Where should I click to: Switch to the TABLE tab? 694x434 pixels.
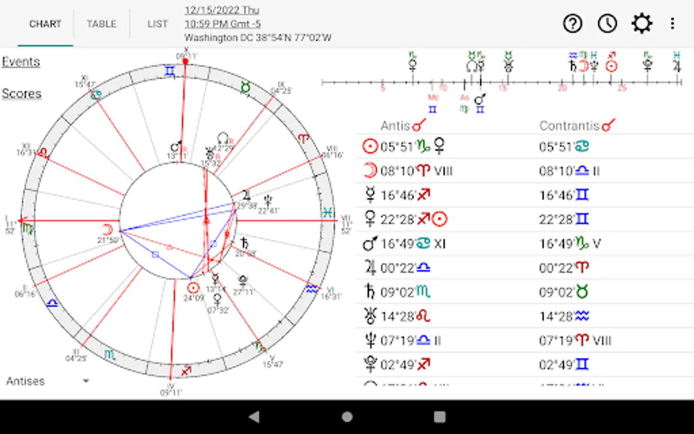coord(102,24)
